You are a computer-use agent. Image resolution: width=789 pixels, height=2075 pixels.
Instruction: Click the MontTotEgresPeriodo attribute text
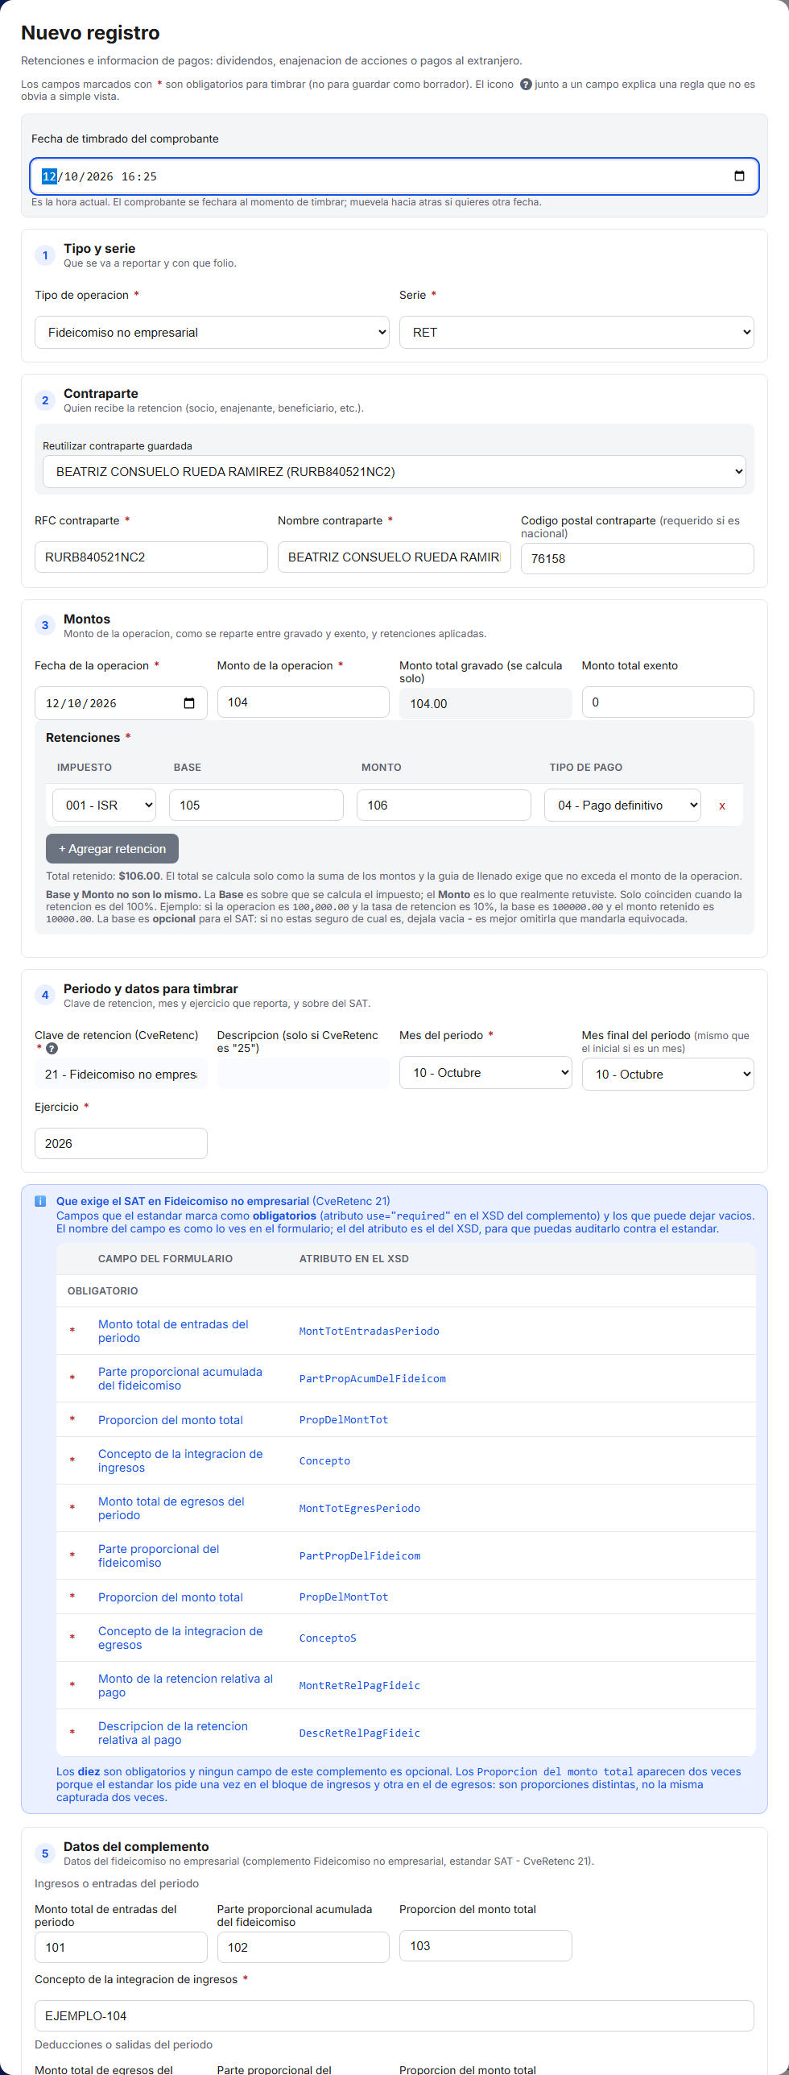360,1509
